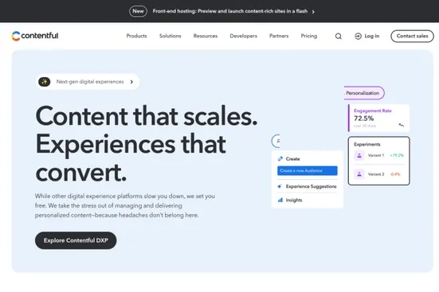Click Create a new Audience button
The image size is (439, 292).
307,170
